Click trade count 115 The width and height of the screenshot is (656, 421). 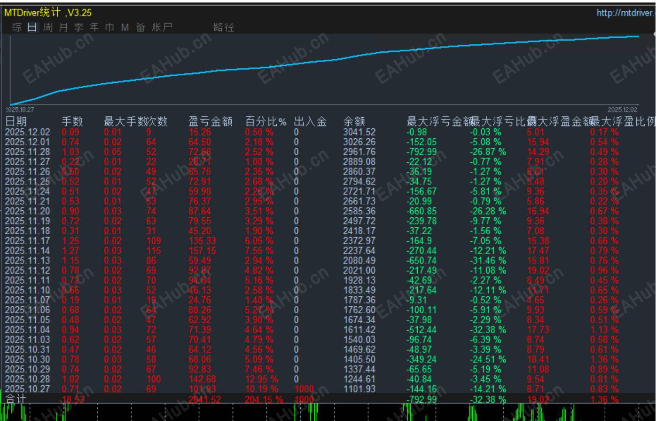coord(153,251)
